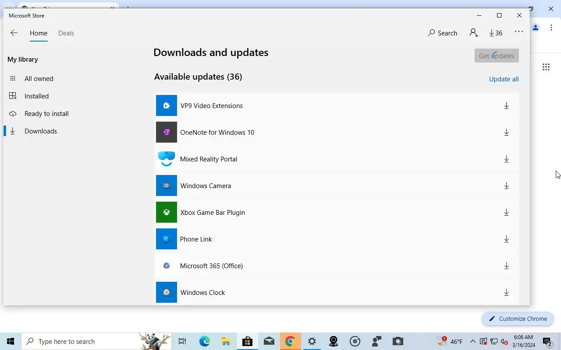Select Downloads in My library

pyautogui.click(x=41, y=131)
